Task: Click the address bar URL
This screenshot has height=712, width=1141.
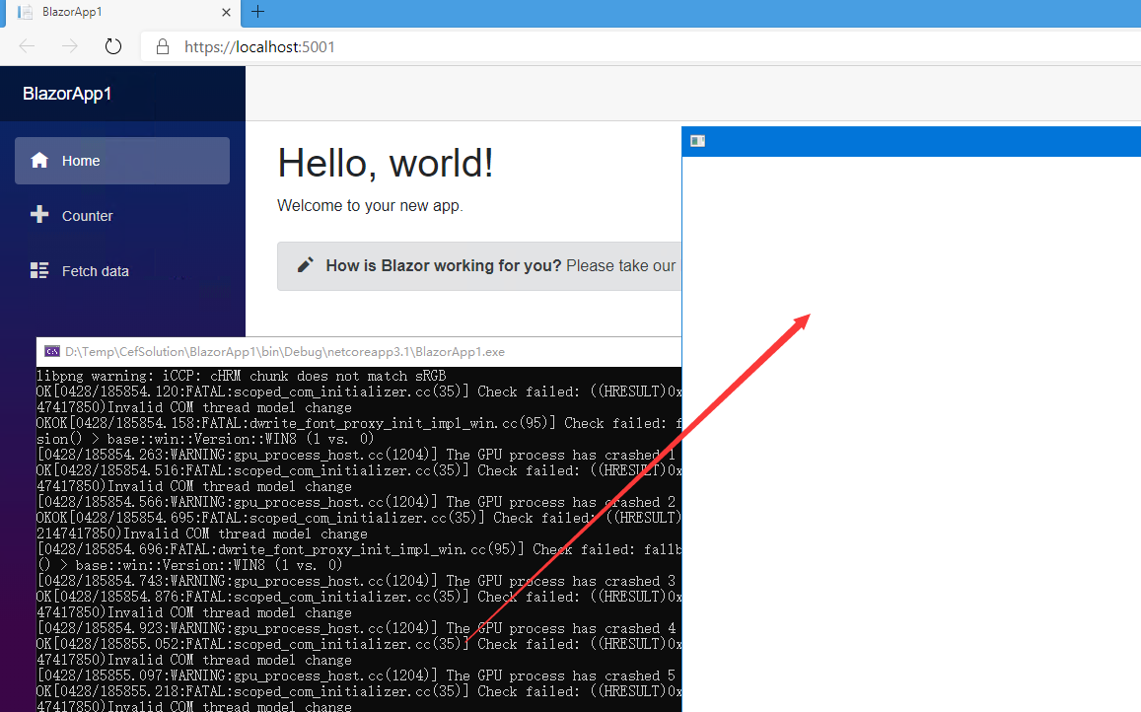Action: tap(259, 46)
